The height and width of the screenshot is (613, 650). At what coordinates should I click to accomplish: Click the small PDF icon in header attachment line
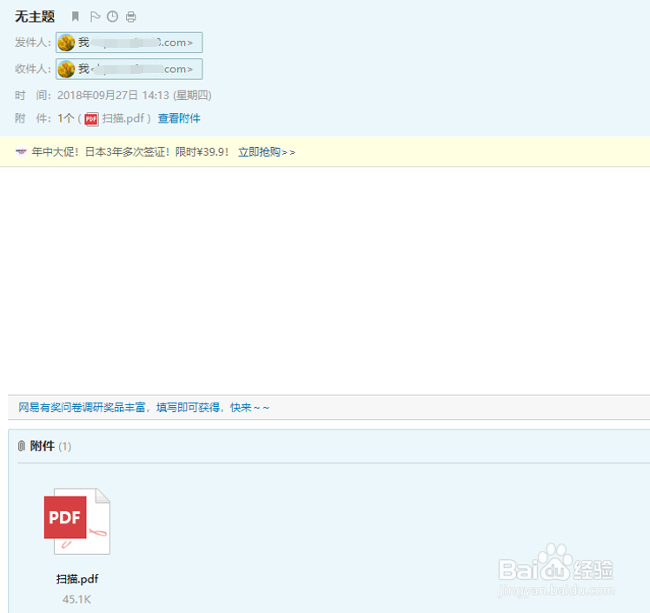(x=91, y=119)
